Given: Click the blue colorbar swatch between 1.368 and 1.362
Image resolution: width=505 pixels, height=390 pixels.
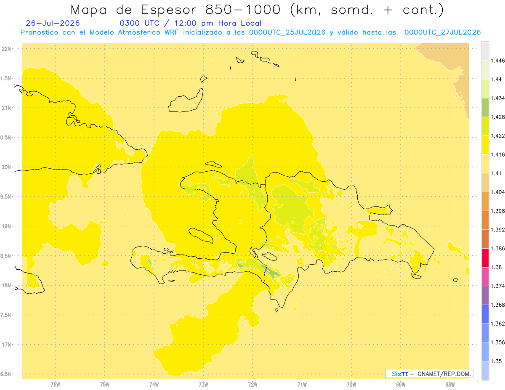Looking at the screenshot, I should click(485, 314).
